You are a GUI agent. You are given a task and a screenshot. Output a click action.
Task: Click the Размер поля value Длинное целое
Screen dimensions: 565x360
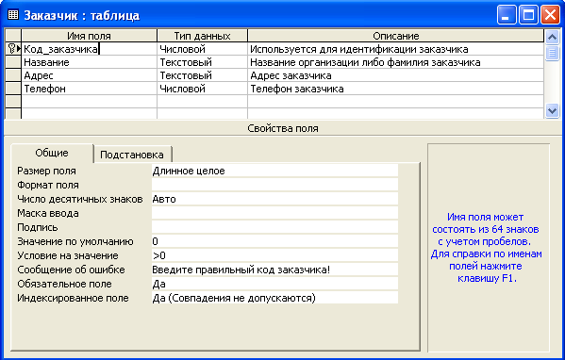(274, 171)
